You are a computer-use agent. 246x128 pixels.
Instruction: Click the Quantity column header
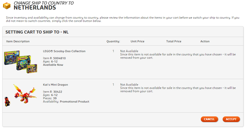[x=113, y=41]
